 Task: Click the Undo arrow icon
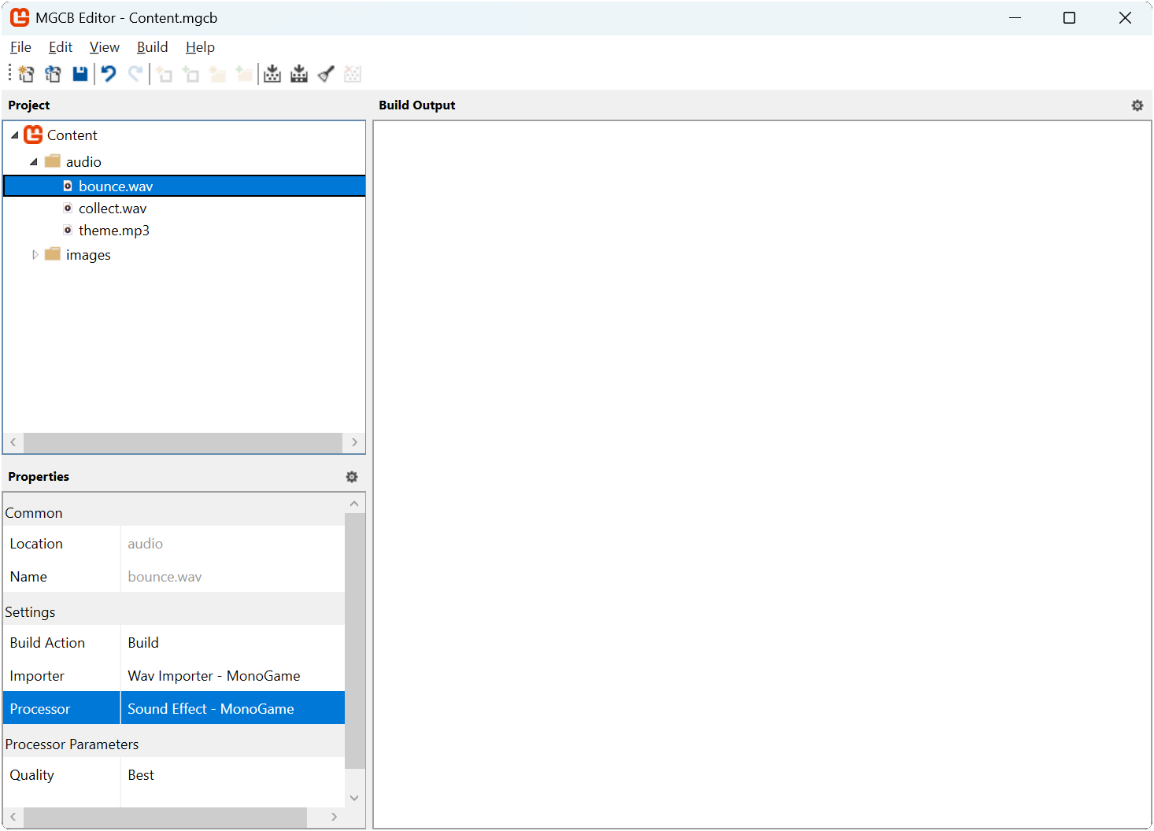109,74
